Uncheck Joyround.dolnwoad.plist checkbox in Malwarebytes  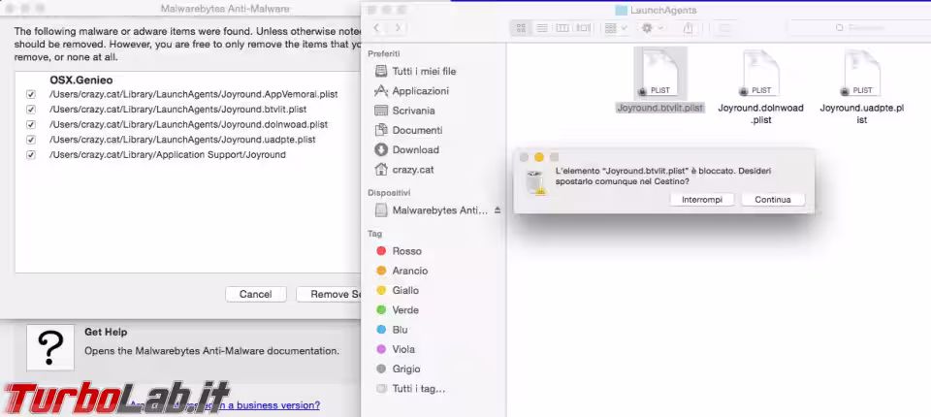(x=31, y=125)
